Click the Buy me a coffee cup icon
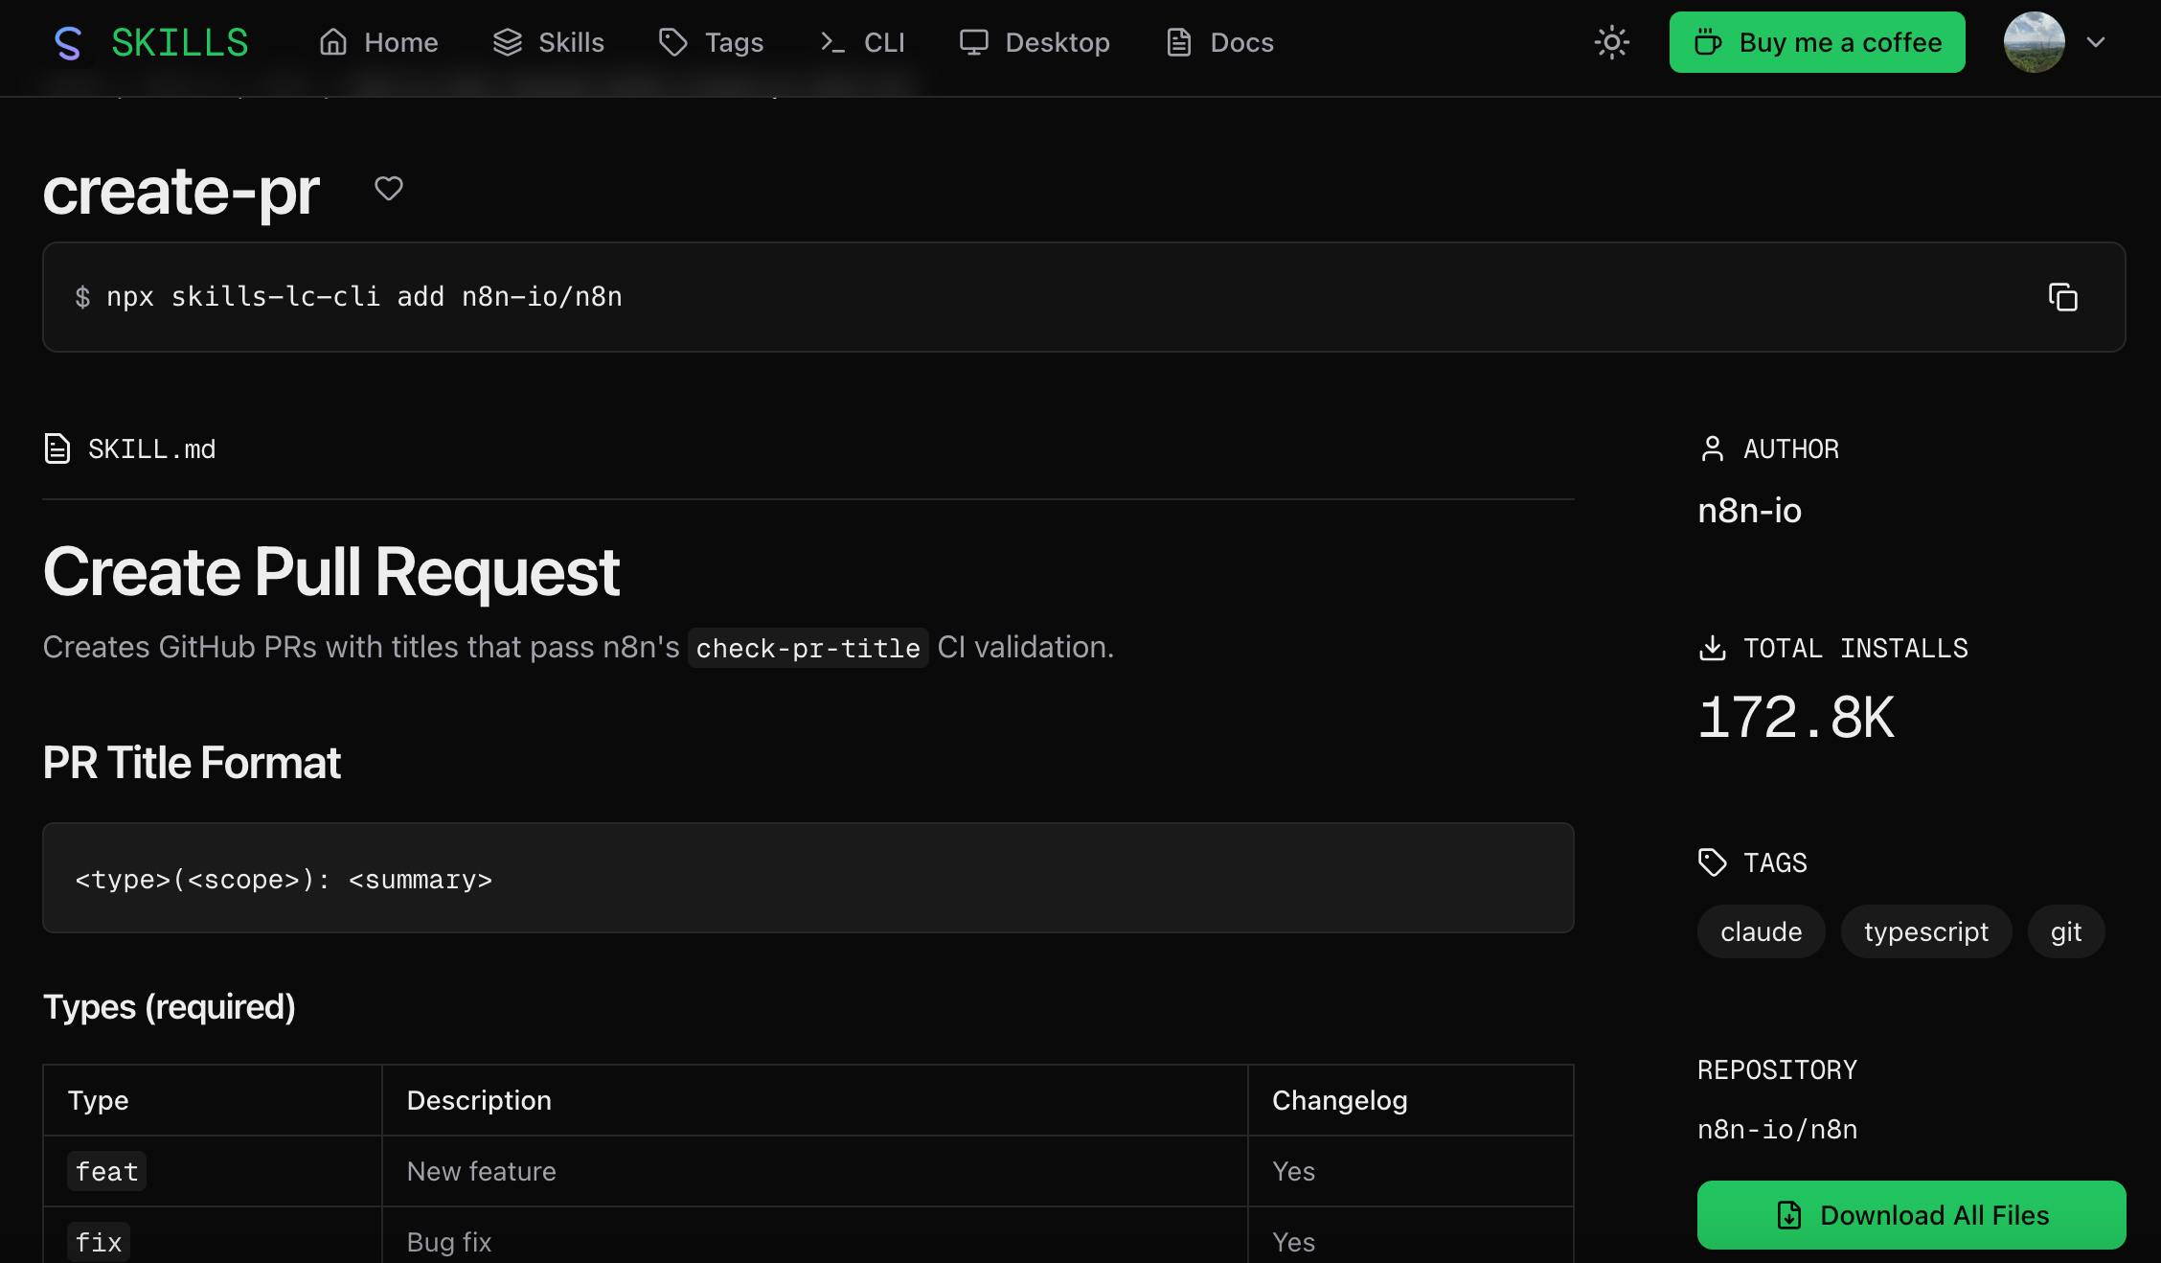The image size is (2161, 1263). point(1708,42)
